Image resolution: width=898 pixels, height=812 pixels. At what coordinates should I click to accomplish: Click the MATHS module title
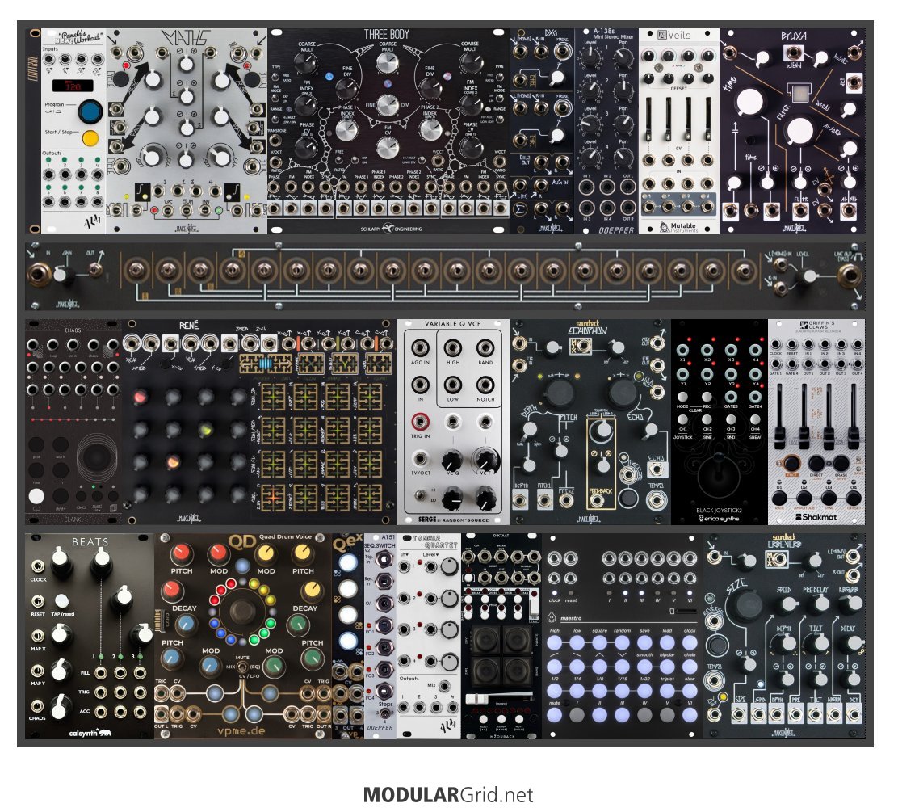185,36
